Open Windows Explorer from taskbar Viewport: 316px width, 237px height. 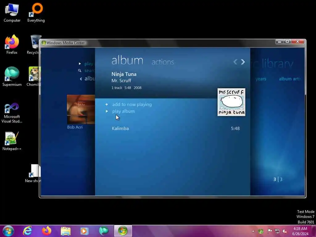point(65,231)
